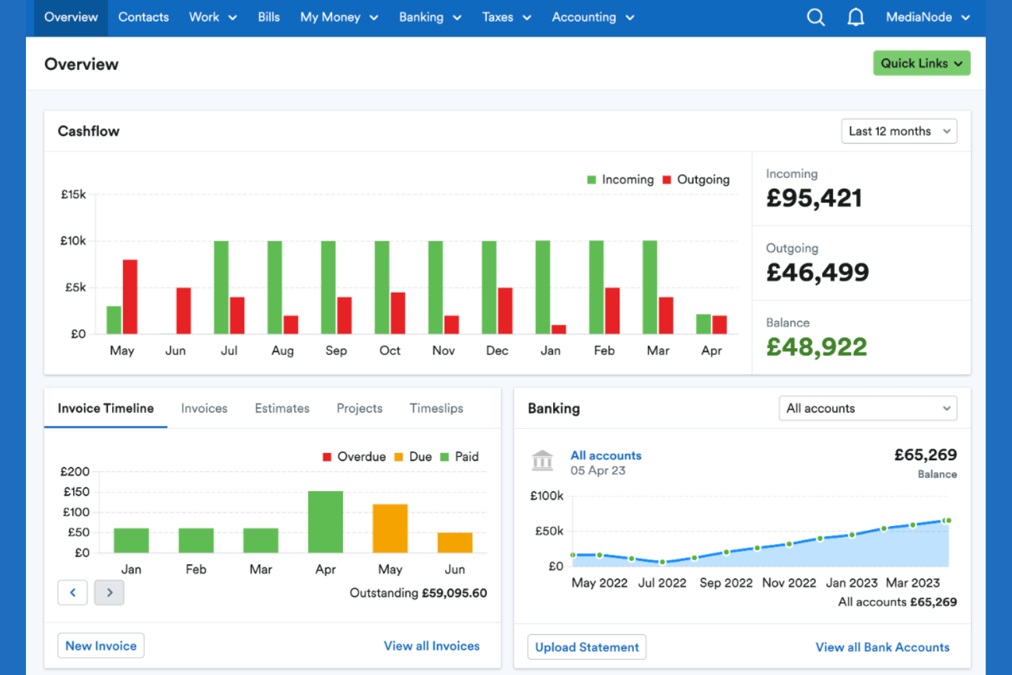Viewport: 1012px width, 675px height.
Task: Click the red Outgoing legend square
Action: [667, 180]
